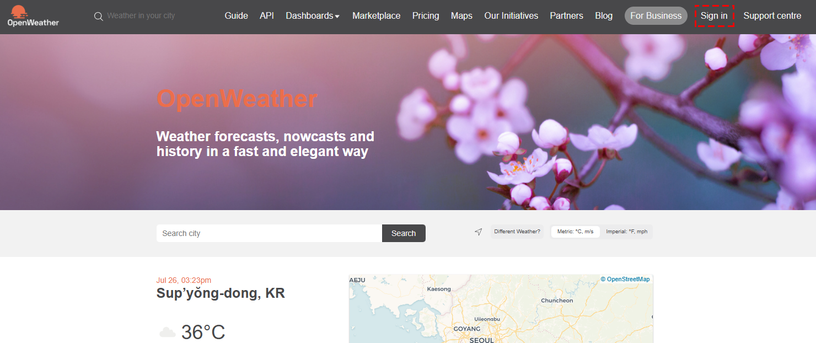Select Metric: °C, m/s units
The height and width of the screenshot is (343, 816).
(x=575, y=232)
